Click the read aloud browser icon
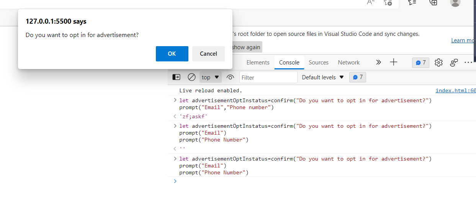 click(x=371, y=2)
